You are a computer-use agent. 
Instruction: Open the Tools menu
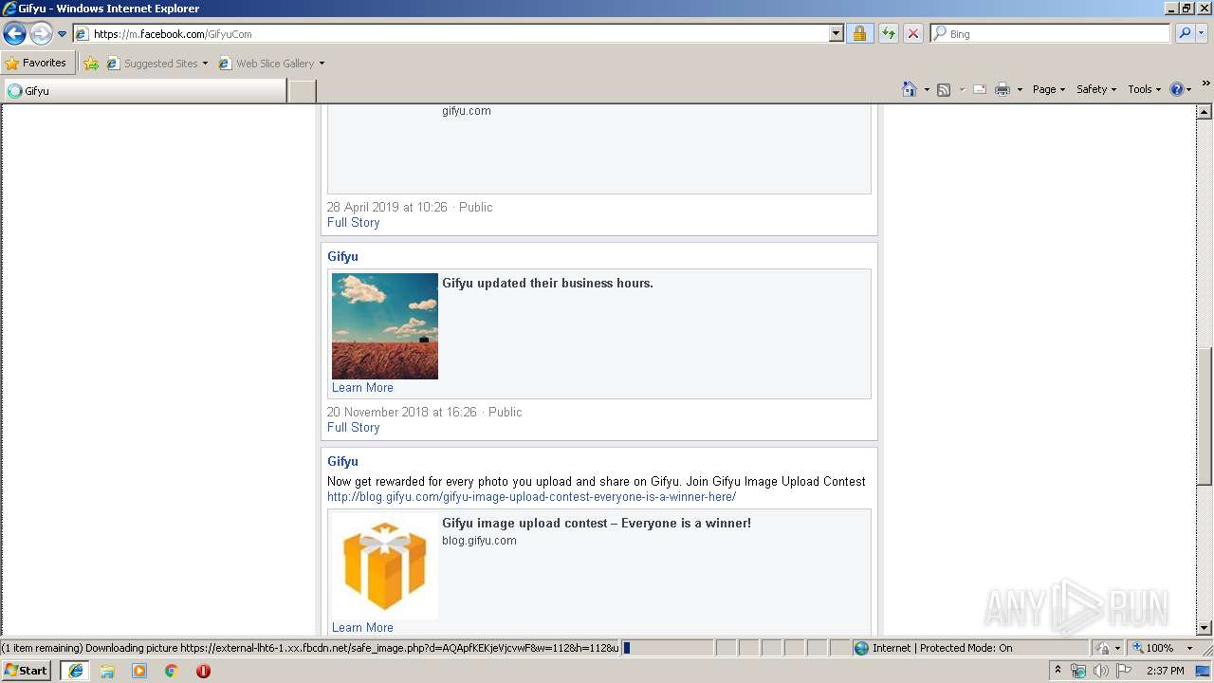pyautogui.click(x=1144, y=89)
